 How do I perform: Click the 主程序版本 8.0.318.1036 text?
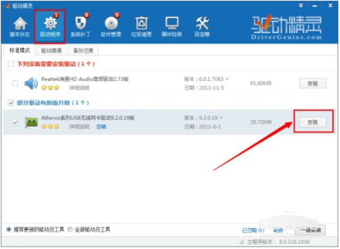(278, 242)
